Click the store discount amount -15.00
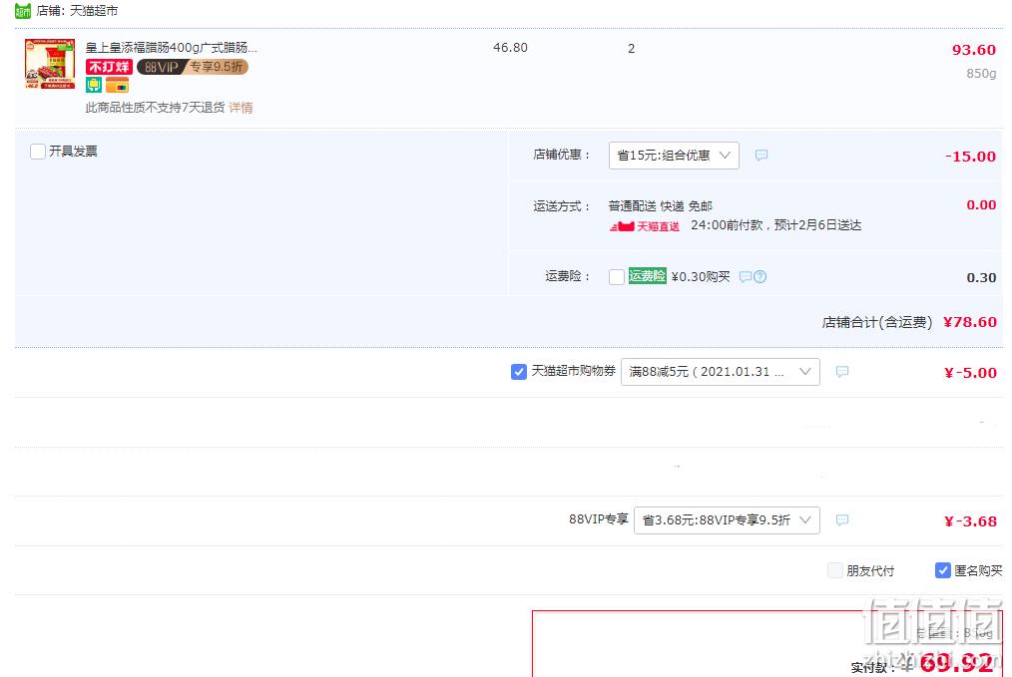The width and height of the screenshot is (1012, 677). point(971,156)
